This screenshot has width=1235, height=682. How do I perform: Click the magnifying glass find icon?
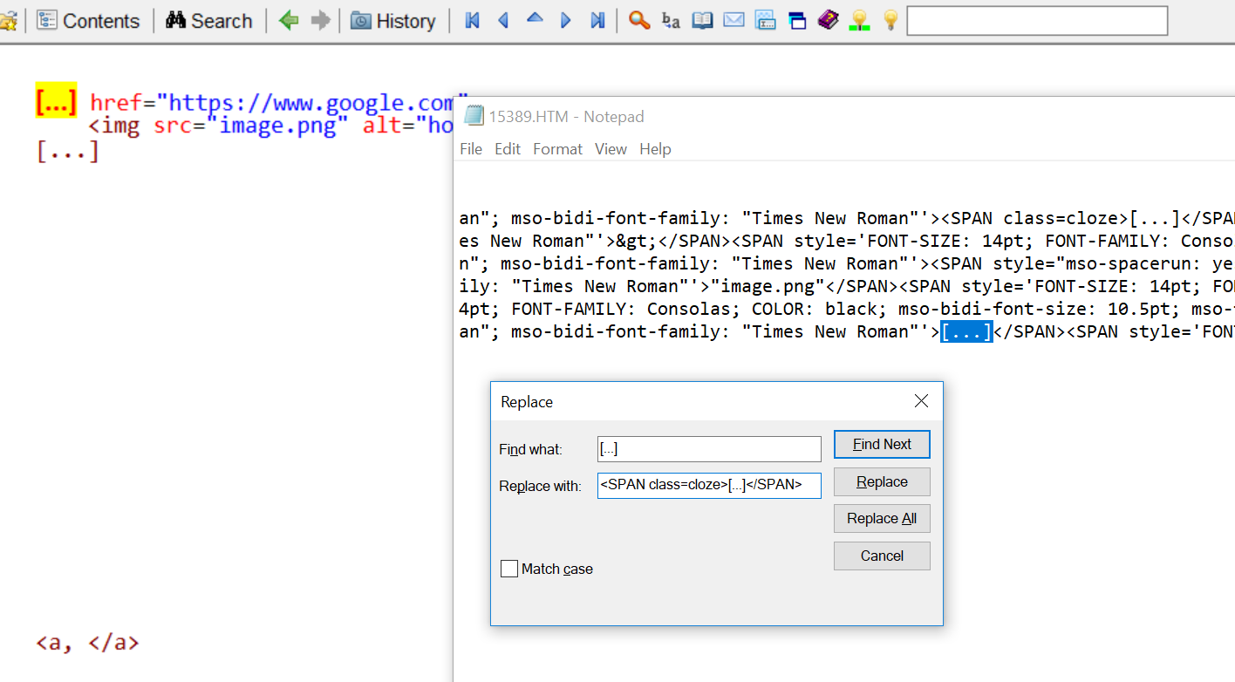pos(639,21)
